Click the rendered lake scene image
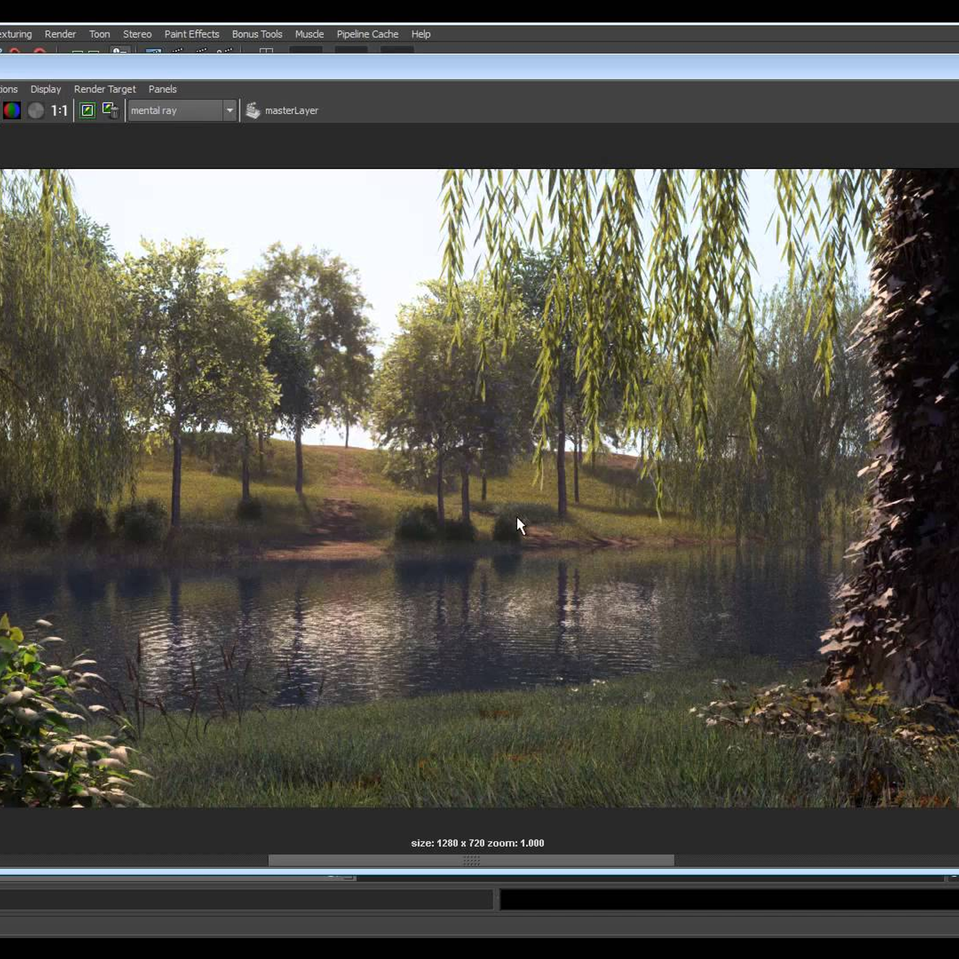Screen dimensions: 959x959 pyautogui.click(x=479, y=488)
